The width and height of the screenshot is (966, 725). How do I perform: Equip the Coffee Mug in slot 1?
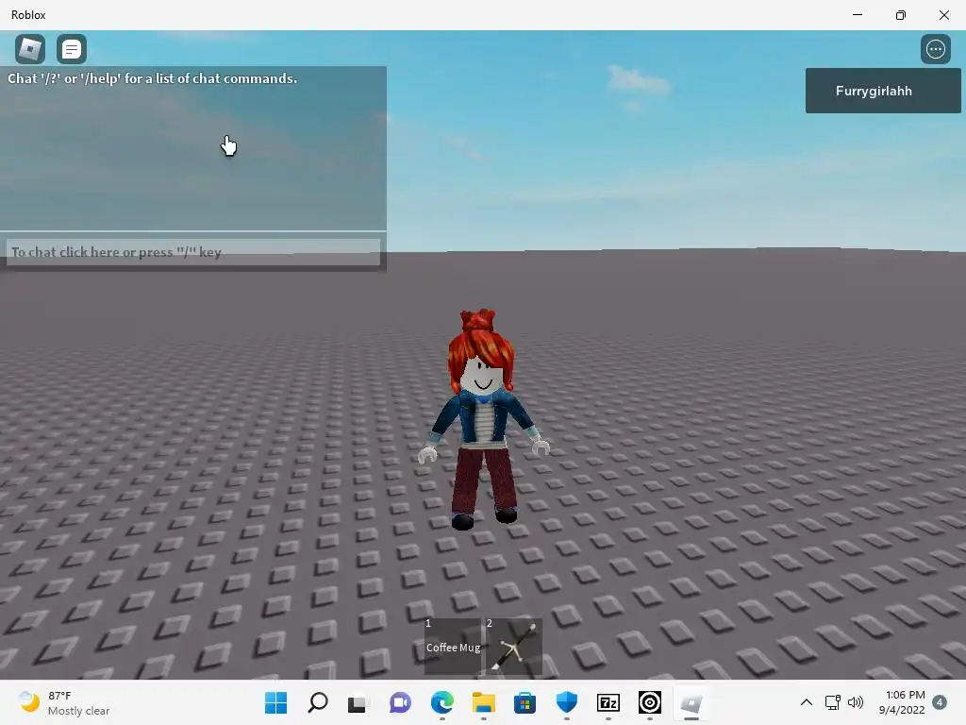[453, 647]
